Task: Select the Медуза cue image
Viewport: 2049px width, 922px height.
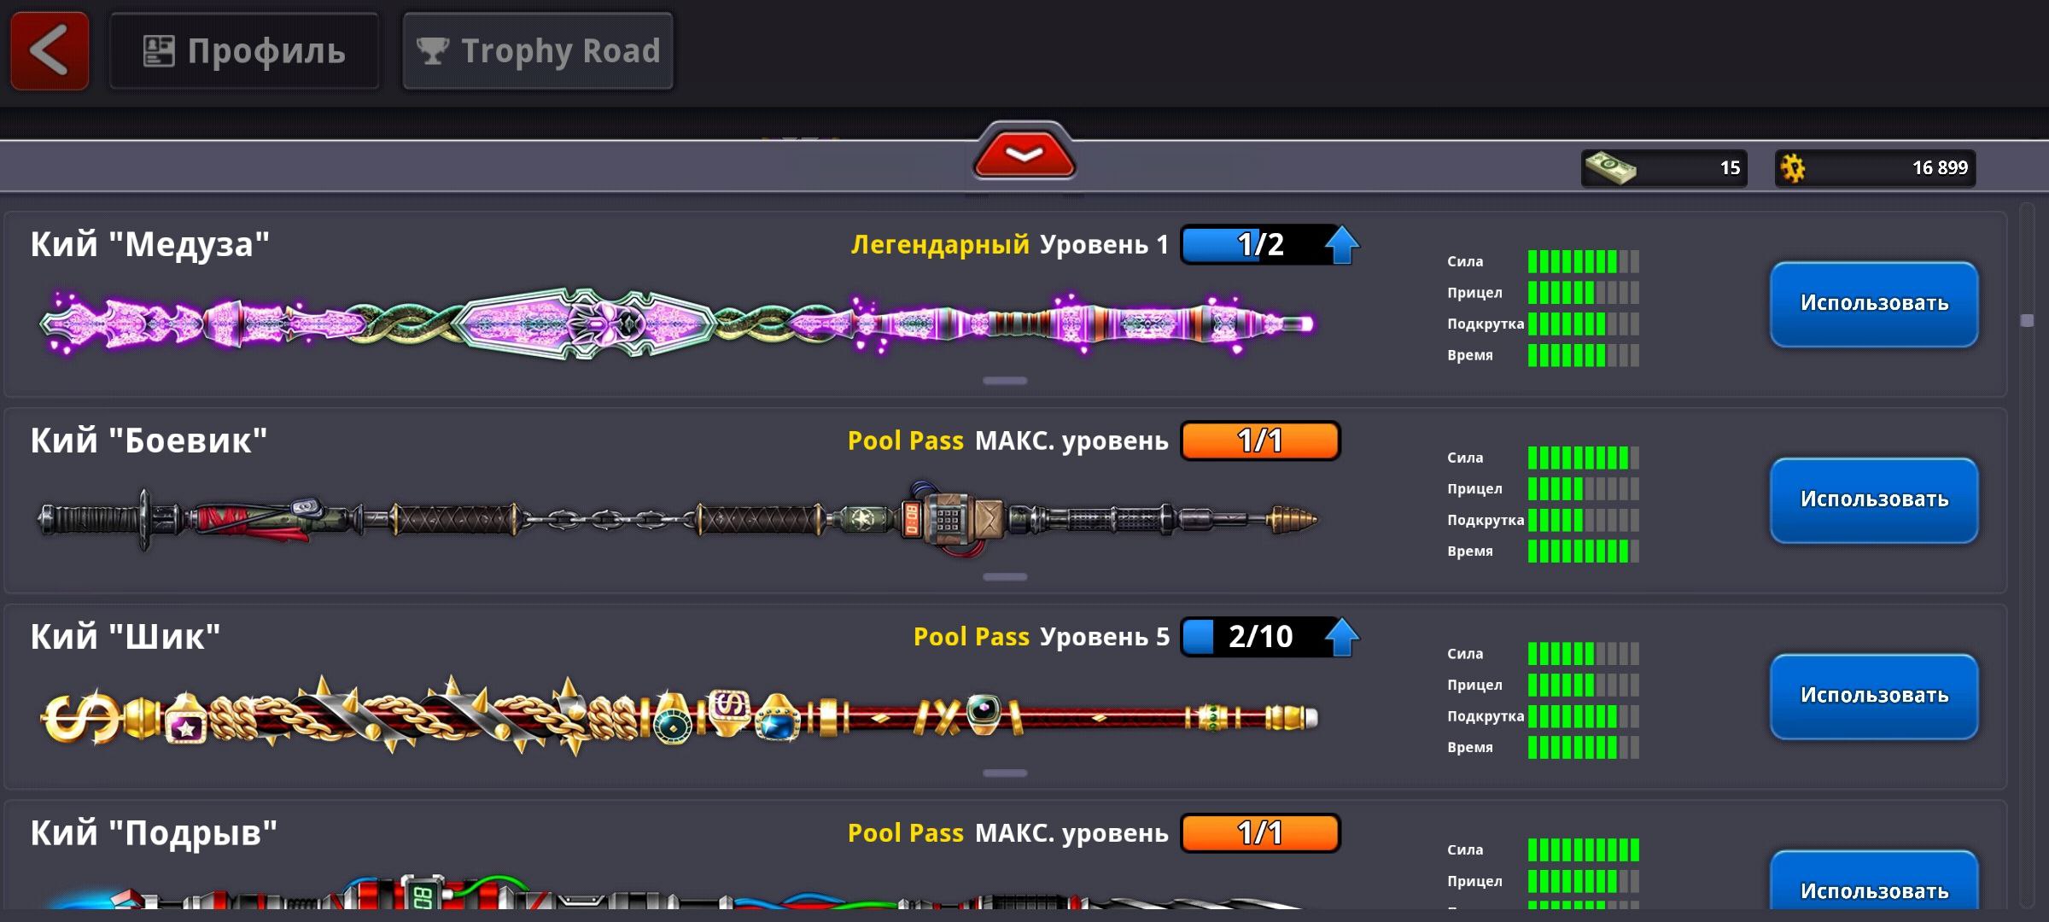Action: [677, 324]
